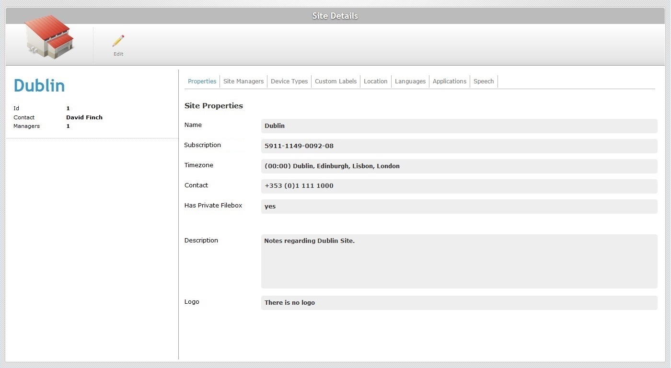Select the Custom Labels tab
This screenshot has width=671, height=368.
335,81
